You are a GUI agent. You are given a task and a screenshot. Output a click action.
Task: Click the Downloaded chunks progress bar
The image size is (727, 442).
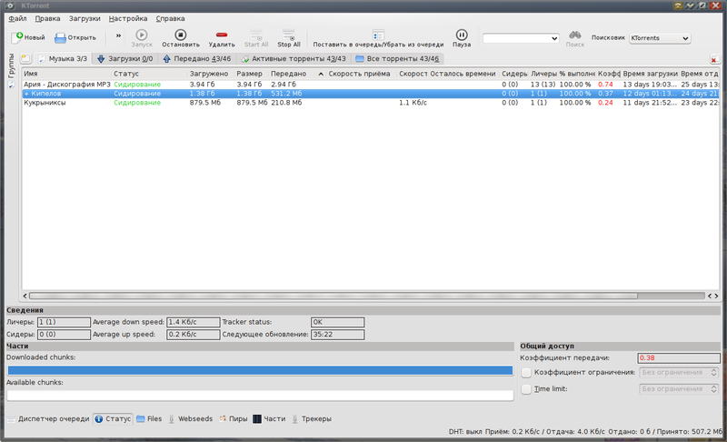260,370
